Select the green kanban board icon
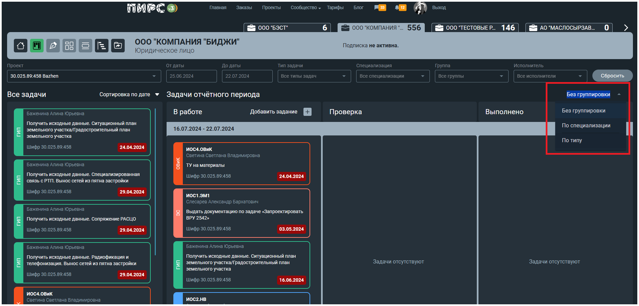639x306 pixels. pyautogui.click(x=37, y=46)
